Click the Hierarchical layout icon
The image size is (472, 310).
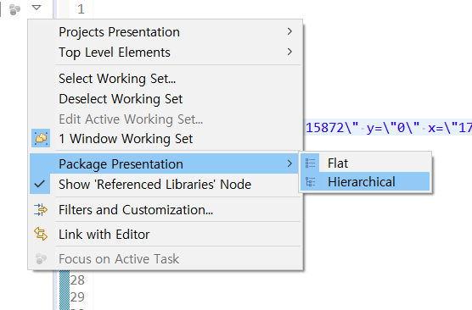311,182
